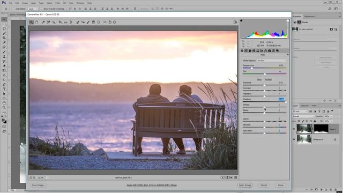The width and height of the screenshot is (343, 193).
Task: Select the Camera Raw Crop tool
Action: [60, 22]
